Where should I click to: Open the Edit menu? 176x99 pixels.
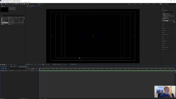tap(3, 2)
